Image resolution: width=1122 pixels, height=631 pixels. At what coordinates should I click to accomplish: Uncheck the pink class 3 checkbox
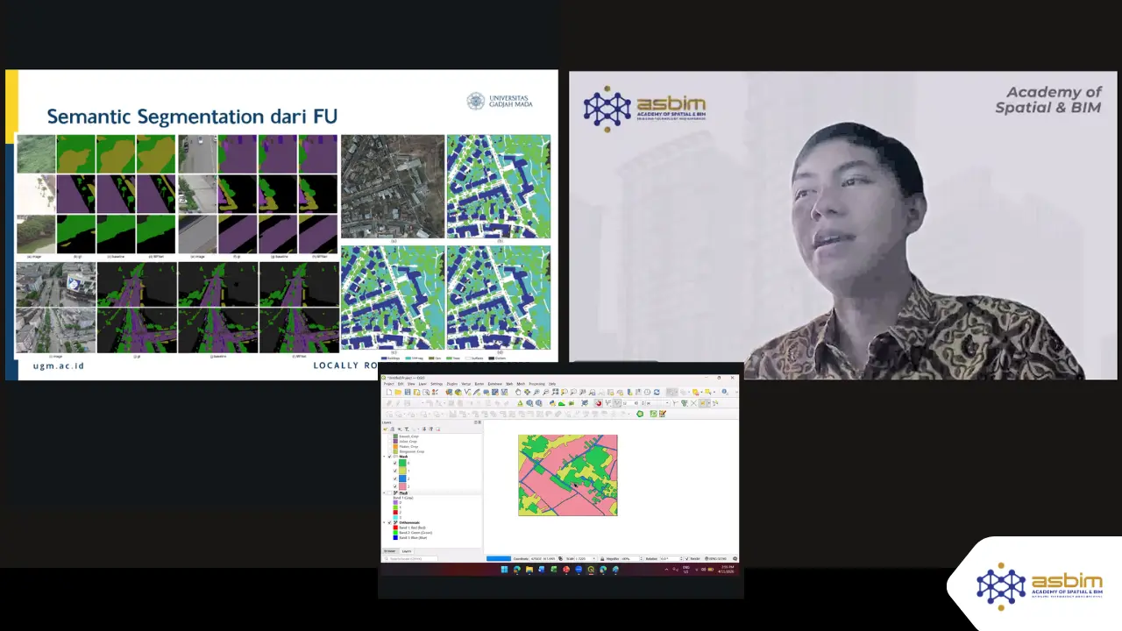click(x=395, y=486)
